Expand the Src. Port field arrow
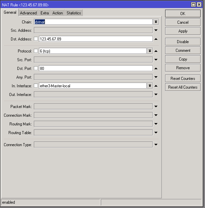The height and width of the screenshot is (208, 205). pos(156,60)
